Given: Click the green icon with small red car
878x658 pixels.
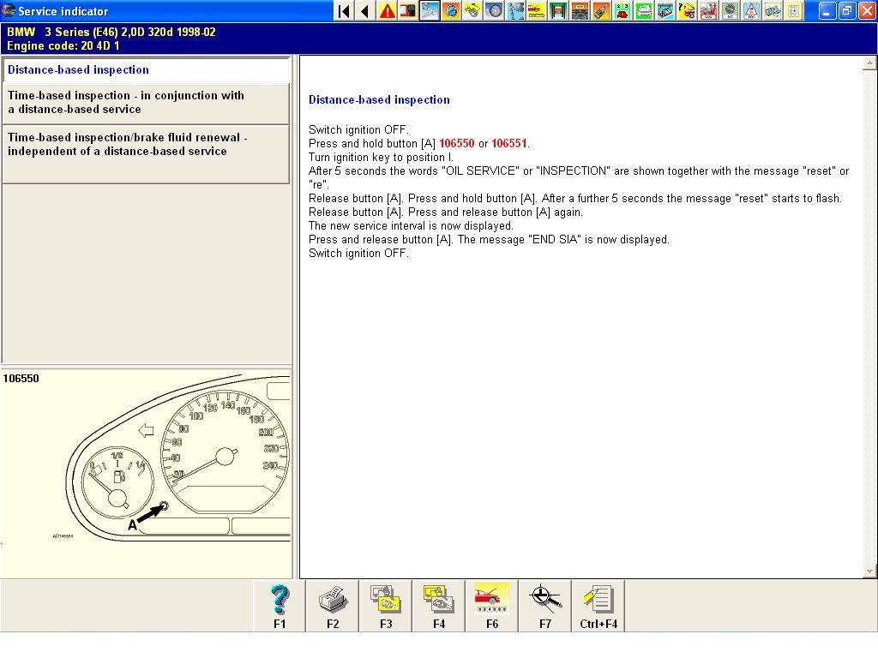Looking at the screenshot, I should [622, 10].
